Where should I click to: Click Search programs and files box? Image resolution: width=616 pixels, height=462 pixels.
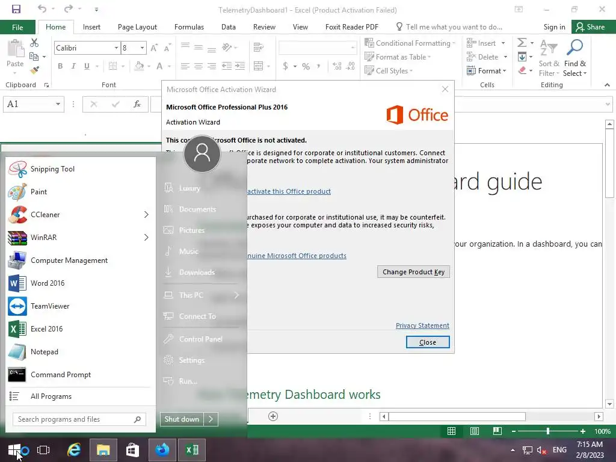[79, 419]
